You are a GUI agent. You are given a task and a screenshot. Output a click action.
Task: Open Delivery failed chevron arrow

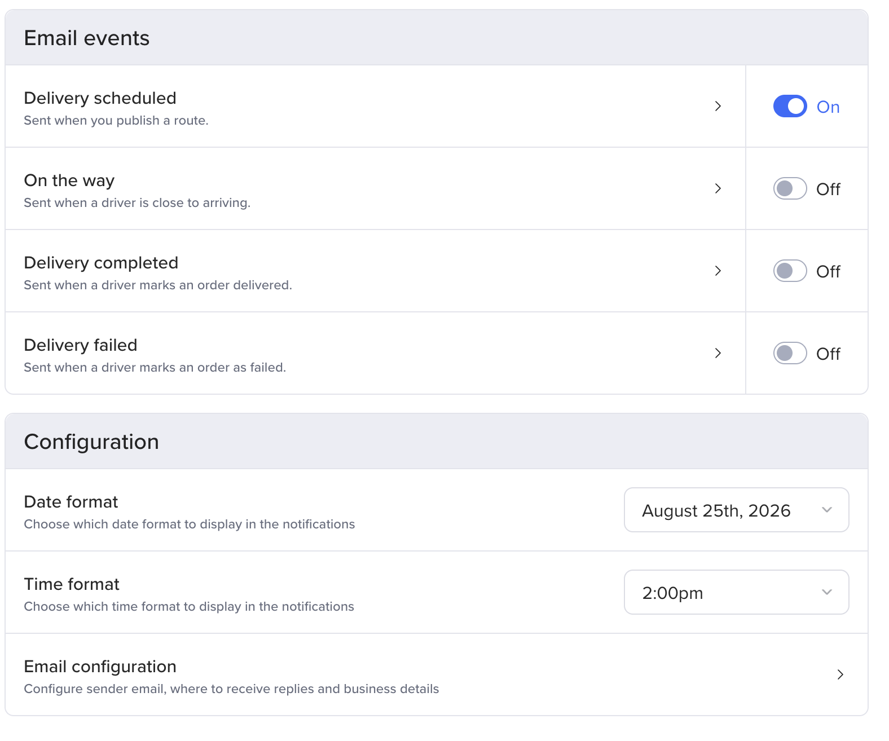718,353
